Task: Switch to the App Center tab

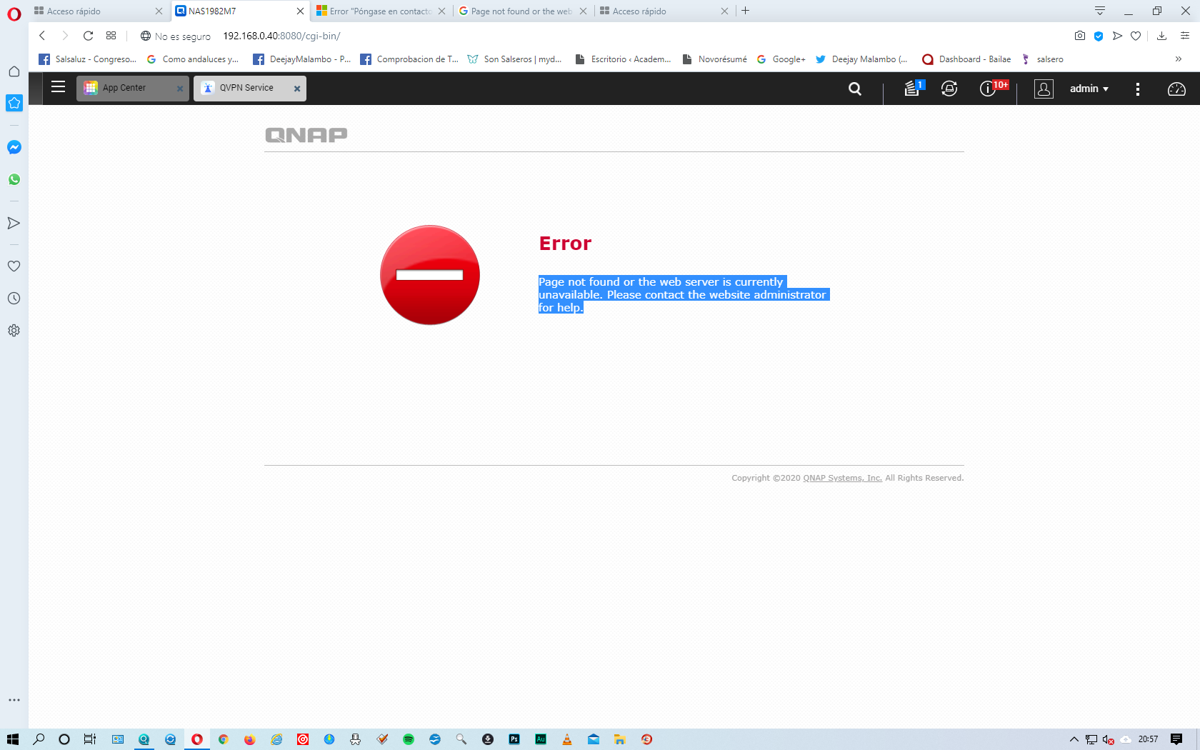Action: (125, 88)
